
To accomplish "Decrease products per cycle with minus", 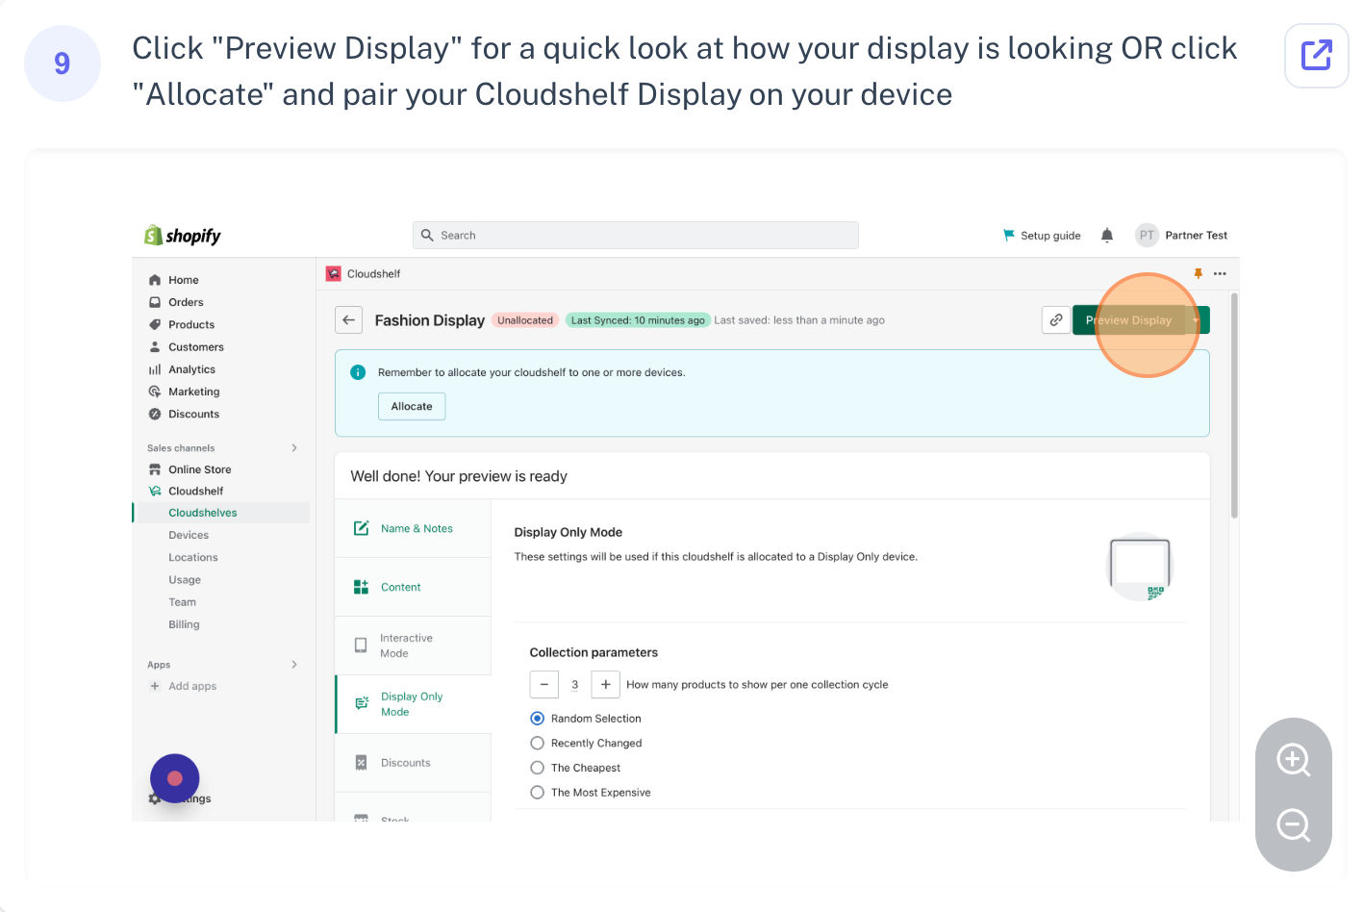I will (544, 684).
